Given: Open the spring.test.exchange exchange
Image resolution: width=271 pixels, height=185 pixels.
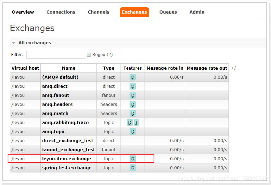Looking at the screenshot, I should pyautogui.click(x=67, y=168).
